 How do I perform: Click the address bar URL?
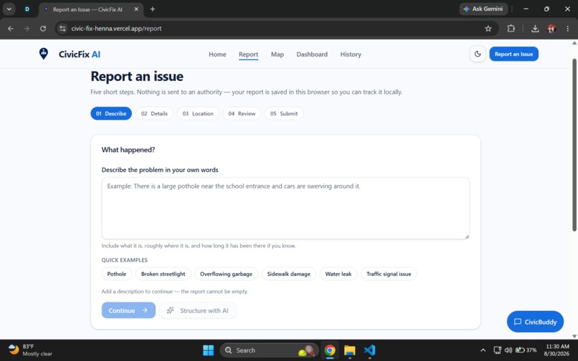pyautogui.click(x=116, y=29)
